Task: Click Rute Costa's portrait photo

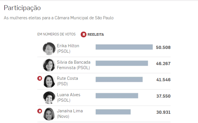Action: click(x=49, y=81)
